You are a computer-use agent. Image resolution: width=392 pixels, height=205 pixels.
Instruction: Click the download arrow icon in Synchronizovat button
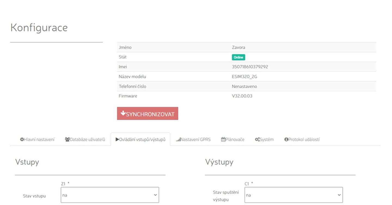pyautogui.click(x=123, y=113)
